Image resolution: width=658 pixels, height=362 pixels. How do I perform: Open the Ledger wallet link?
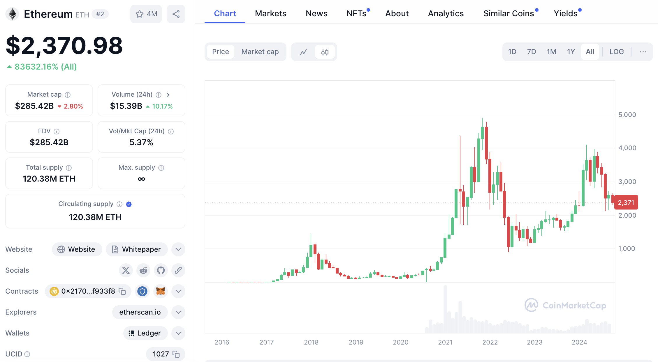(x=145, y=333)
